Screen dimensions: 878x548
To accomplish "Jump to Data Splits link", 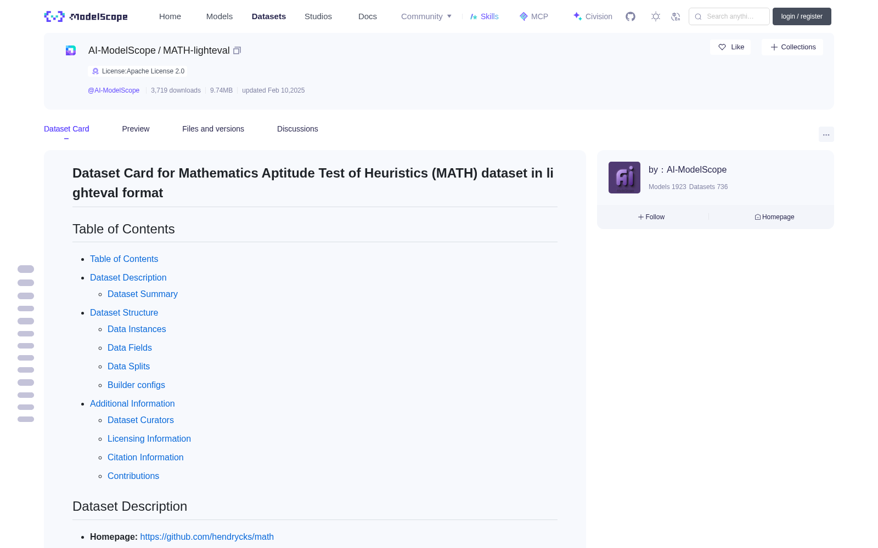I will pos(128,366).
